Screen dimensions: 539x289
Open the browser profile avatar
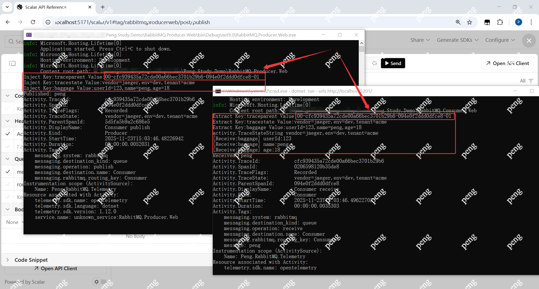point(519,22)
